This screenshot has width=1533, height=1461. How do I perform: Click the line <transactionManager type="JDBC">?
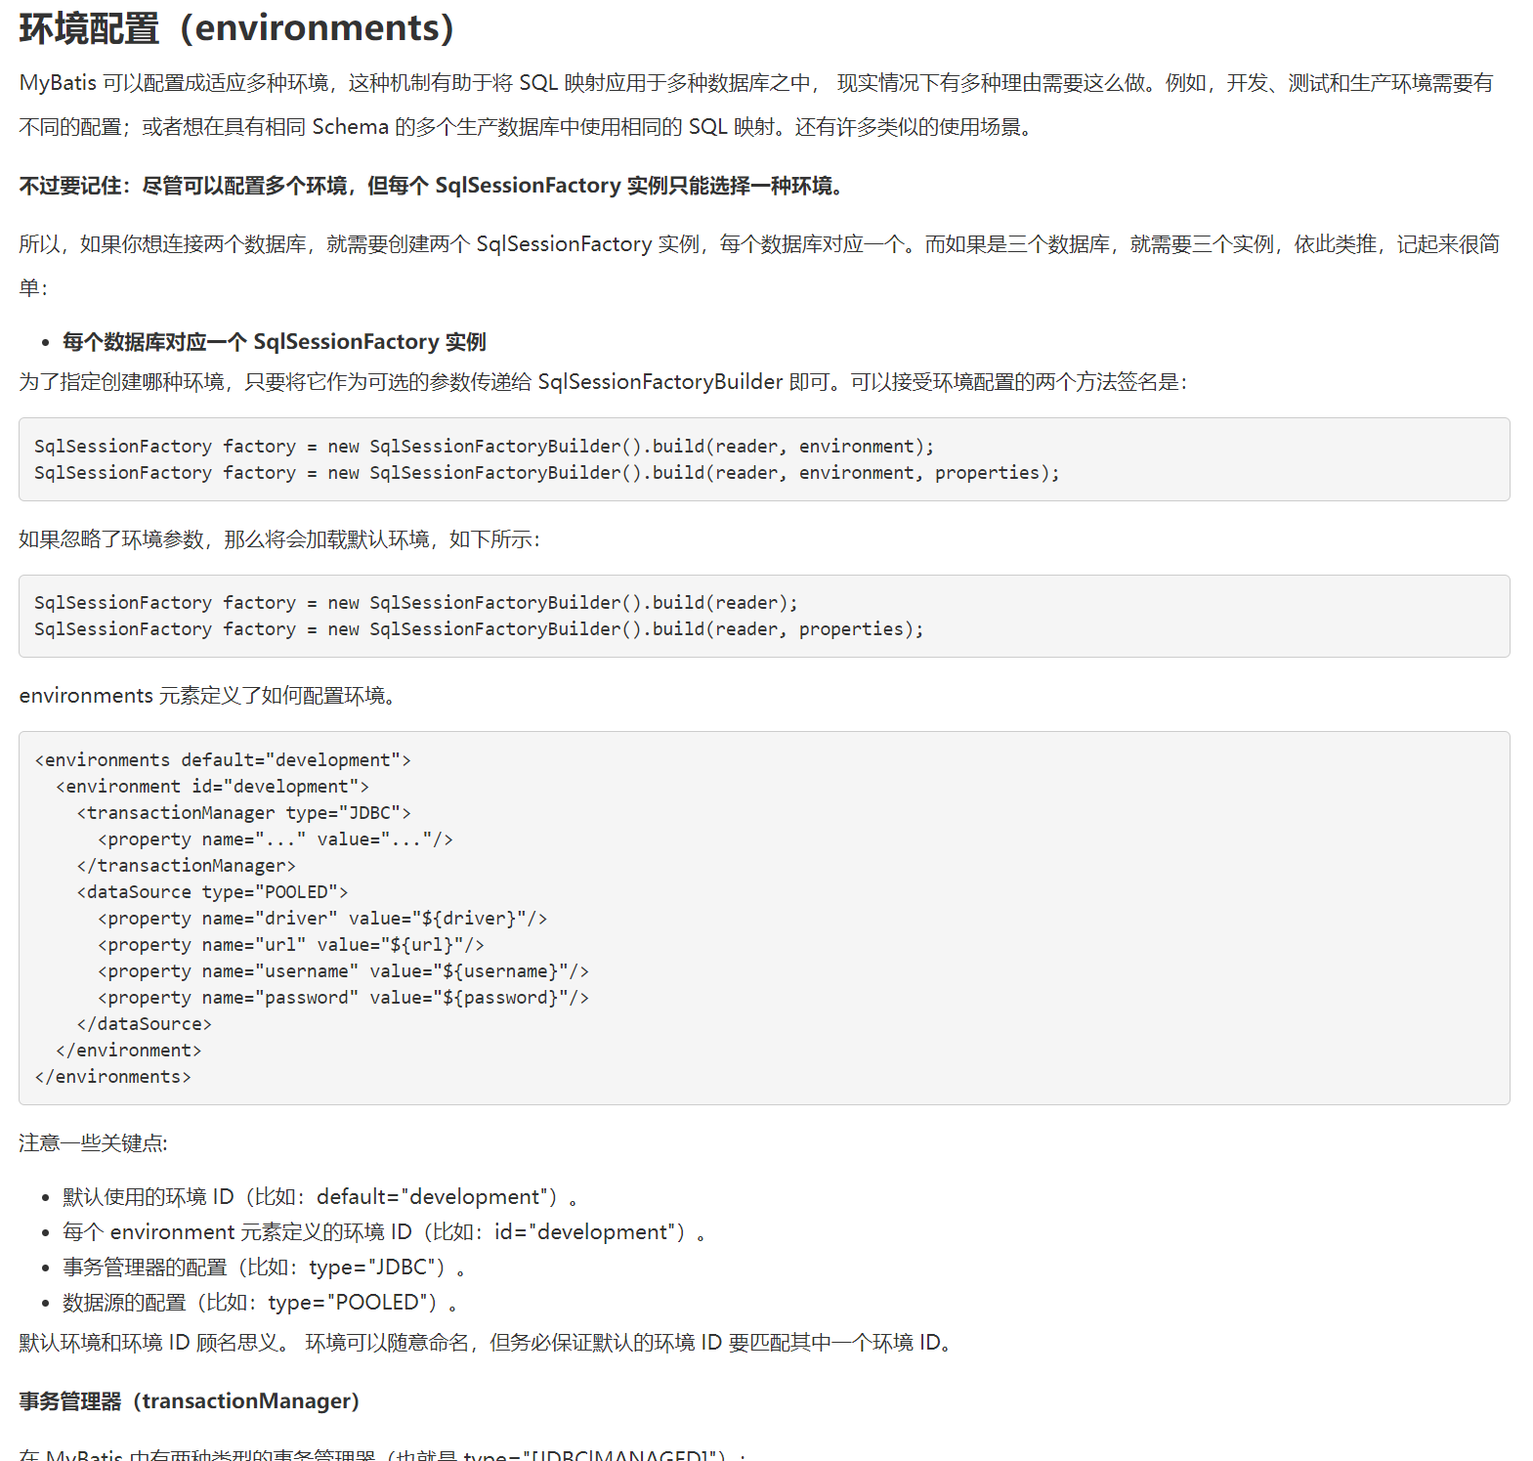(243, 813)
